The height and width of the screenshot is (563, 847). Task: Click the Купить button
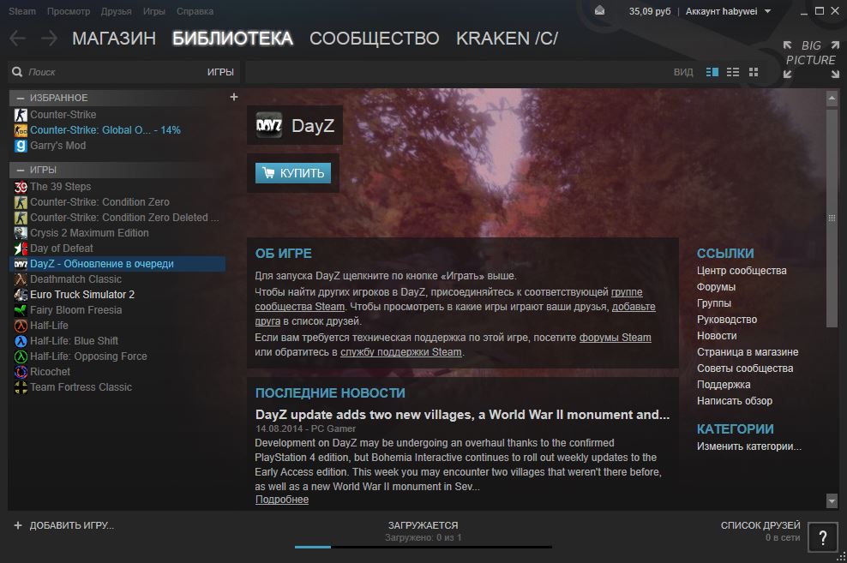tap(293, 173)
